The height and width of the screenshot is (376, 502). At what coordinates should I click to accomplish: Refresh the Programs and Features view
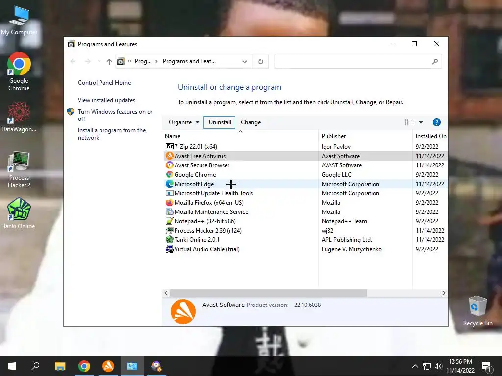(x=261, y=61)
